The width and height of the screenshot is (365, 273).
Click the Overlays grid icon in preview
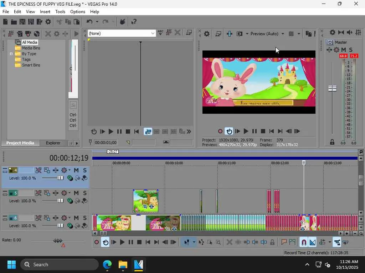point(291,34)
